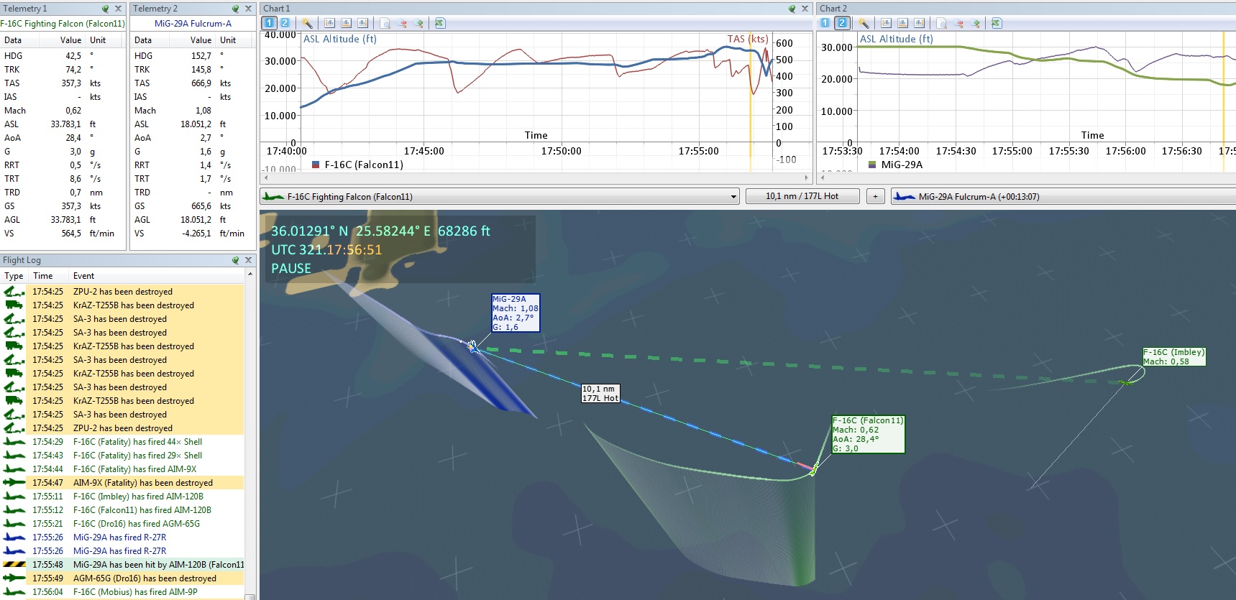Close the Telemetry 1 panel
1236x600 pixels.
[119, 9]
